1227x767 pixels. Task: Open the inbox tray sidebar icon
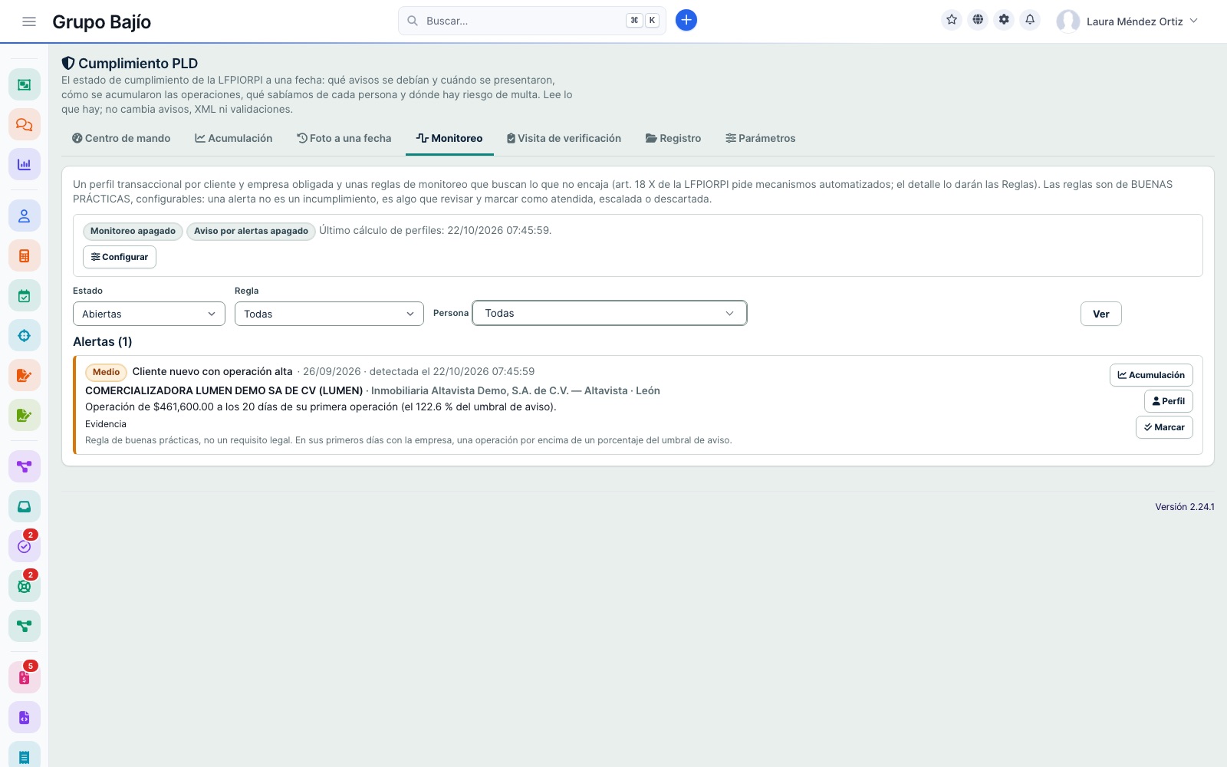pos(25,506)
